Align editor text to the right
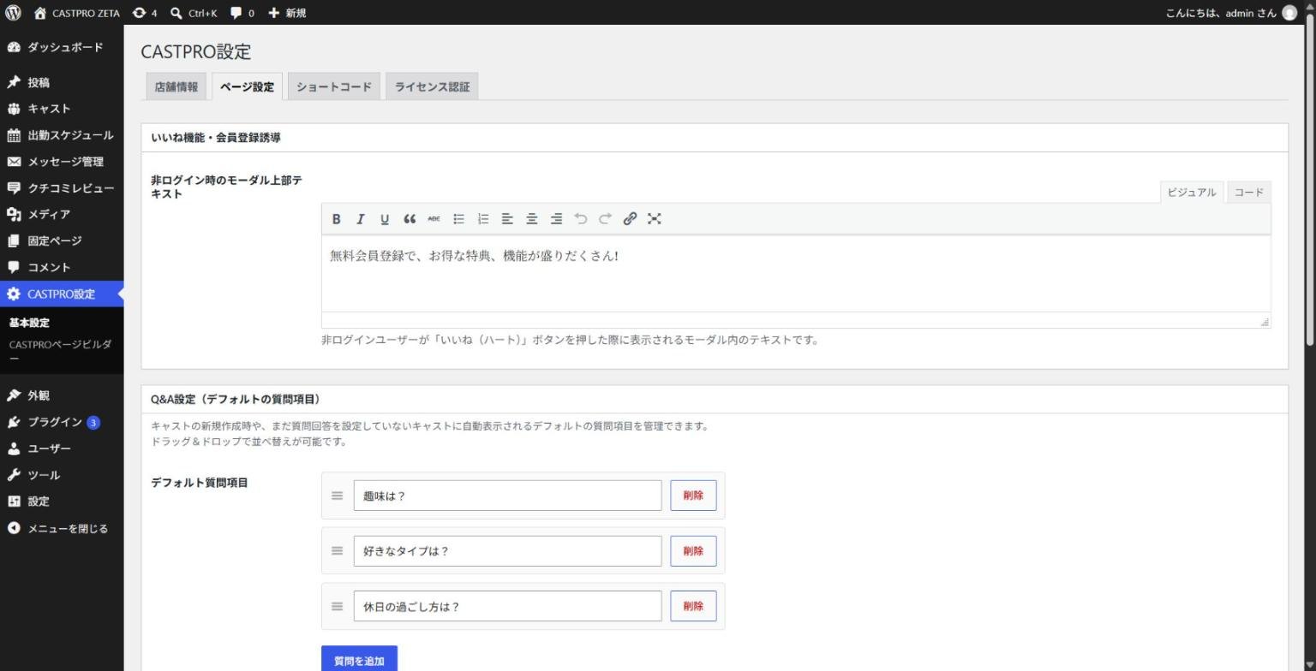 click(557, 219)
